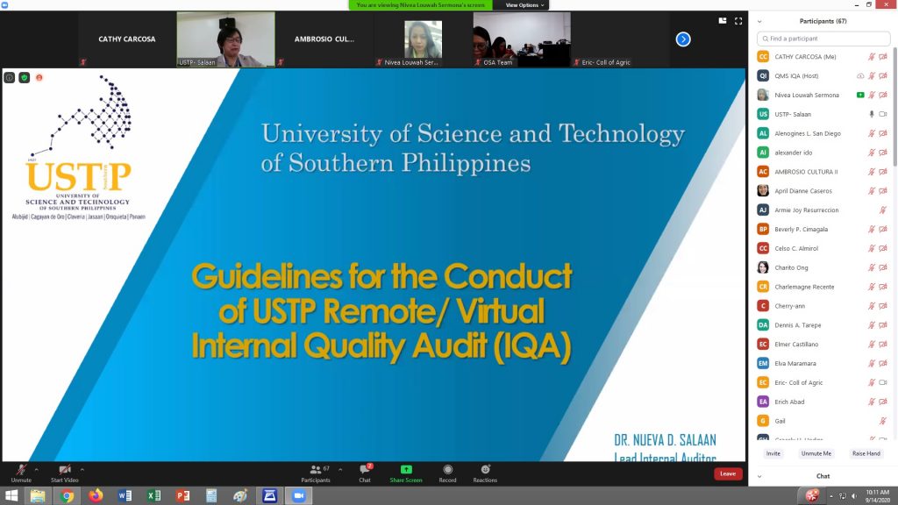Enter full screen mode icon
Screen dimensions: 898x505
738,21
